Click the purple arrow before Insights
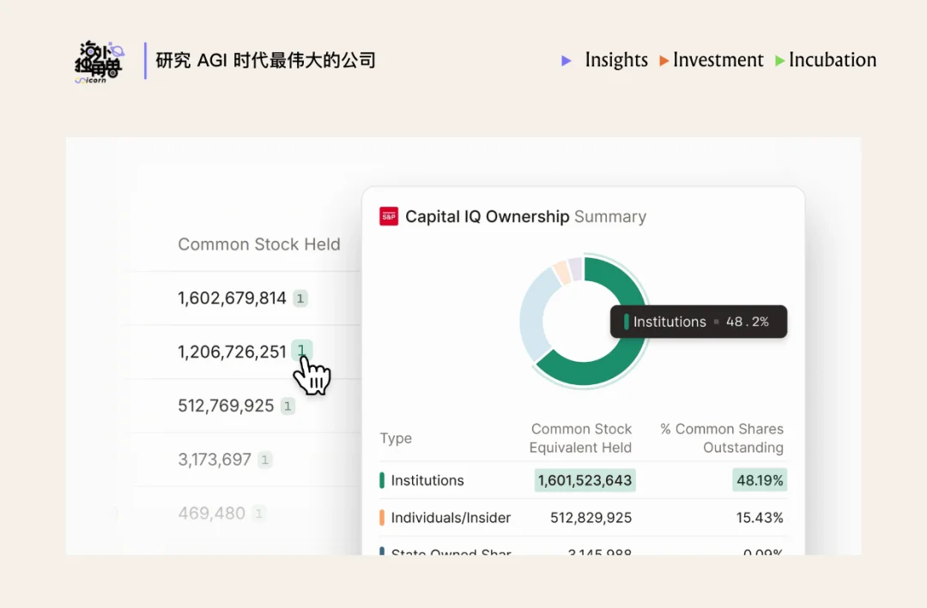The height and width of the screenshot is (608, 927). point(566,61)
